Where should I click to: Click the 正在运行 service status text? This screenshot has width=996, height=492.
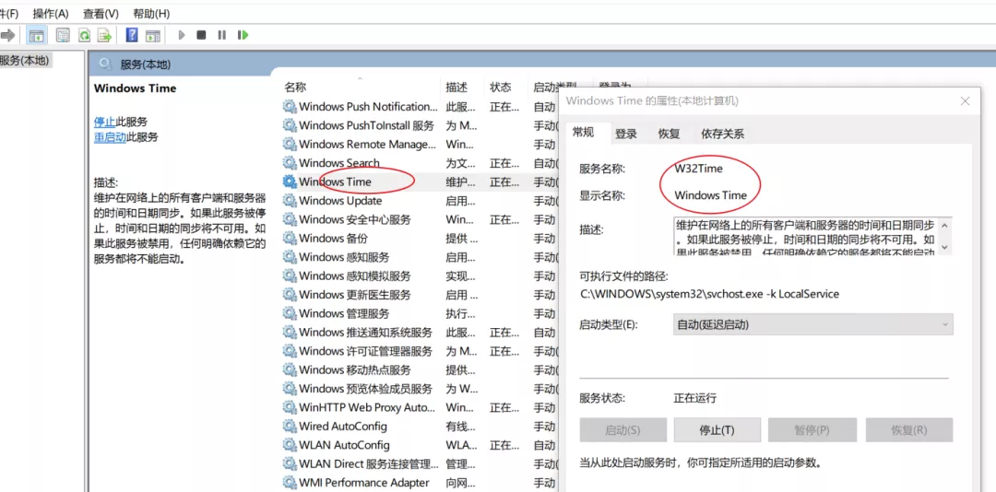pos(695,398)
